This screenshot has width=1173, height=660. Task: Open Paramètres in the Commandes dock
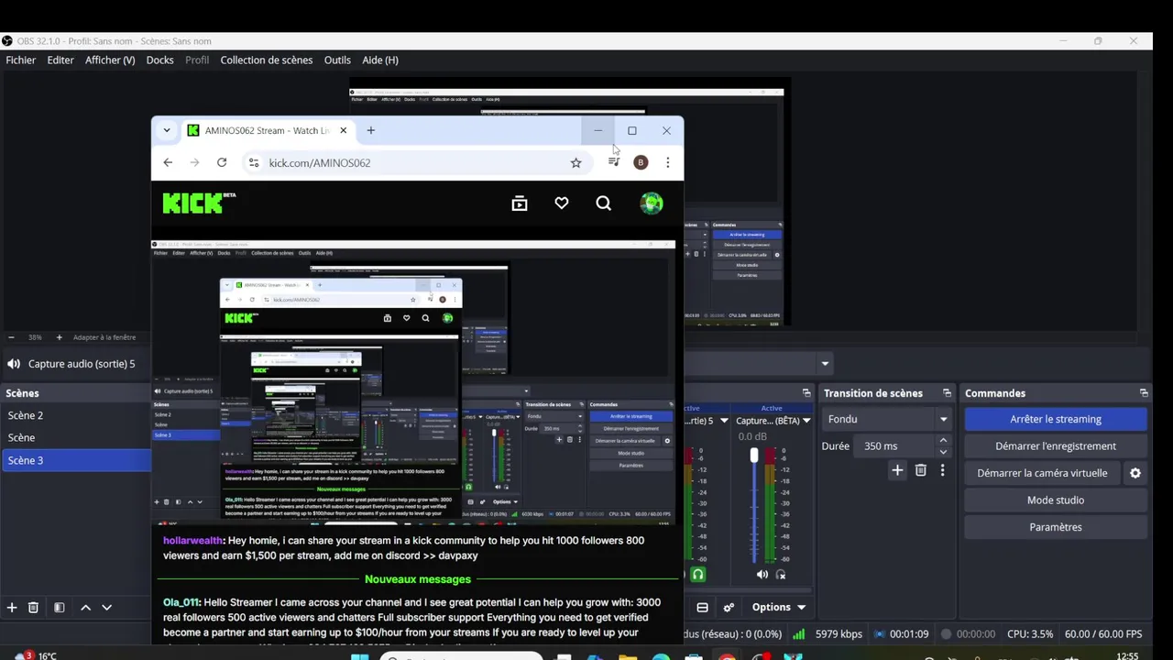pyautogui.click(x=1056, y=527)
